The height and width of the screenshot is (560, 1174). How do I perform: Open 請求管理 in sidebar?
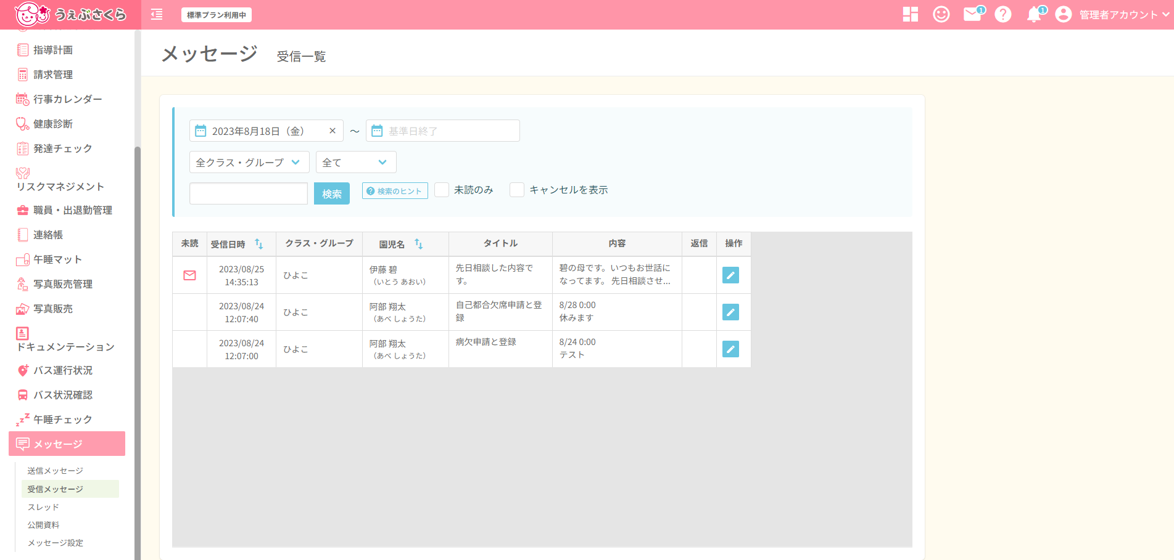click(53, 75)
